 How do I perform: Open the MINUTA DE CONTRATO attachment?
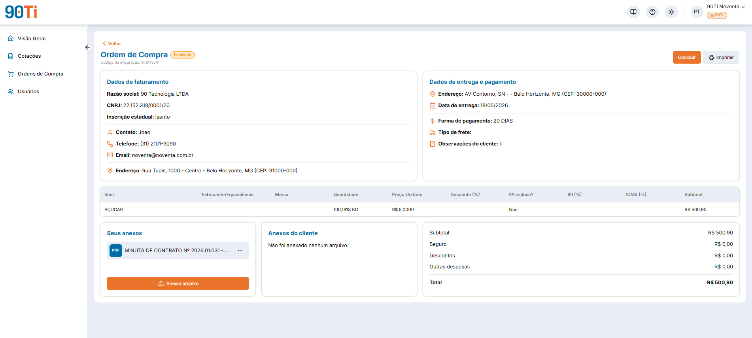pyautogui.click(x=178, y=250)
